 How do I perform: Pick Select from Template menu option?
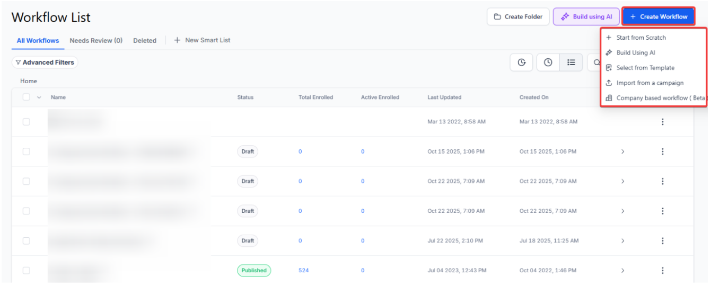click(645, 68)
